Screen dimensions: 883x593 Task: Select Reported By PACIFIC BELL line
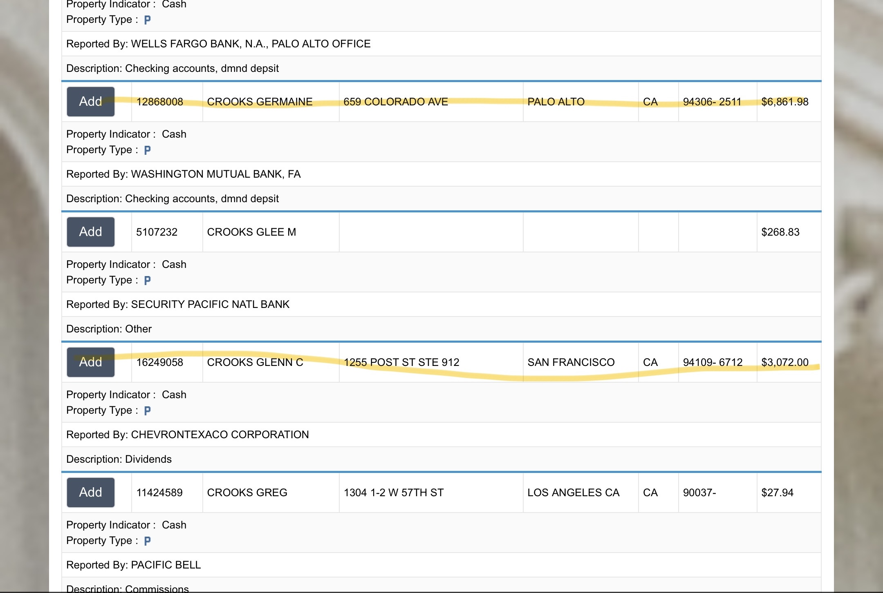pos(441,565)
